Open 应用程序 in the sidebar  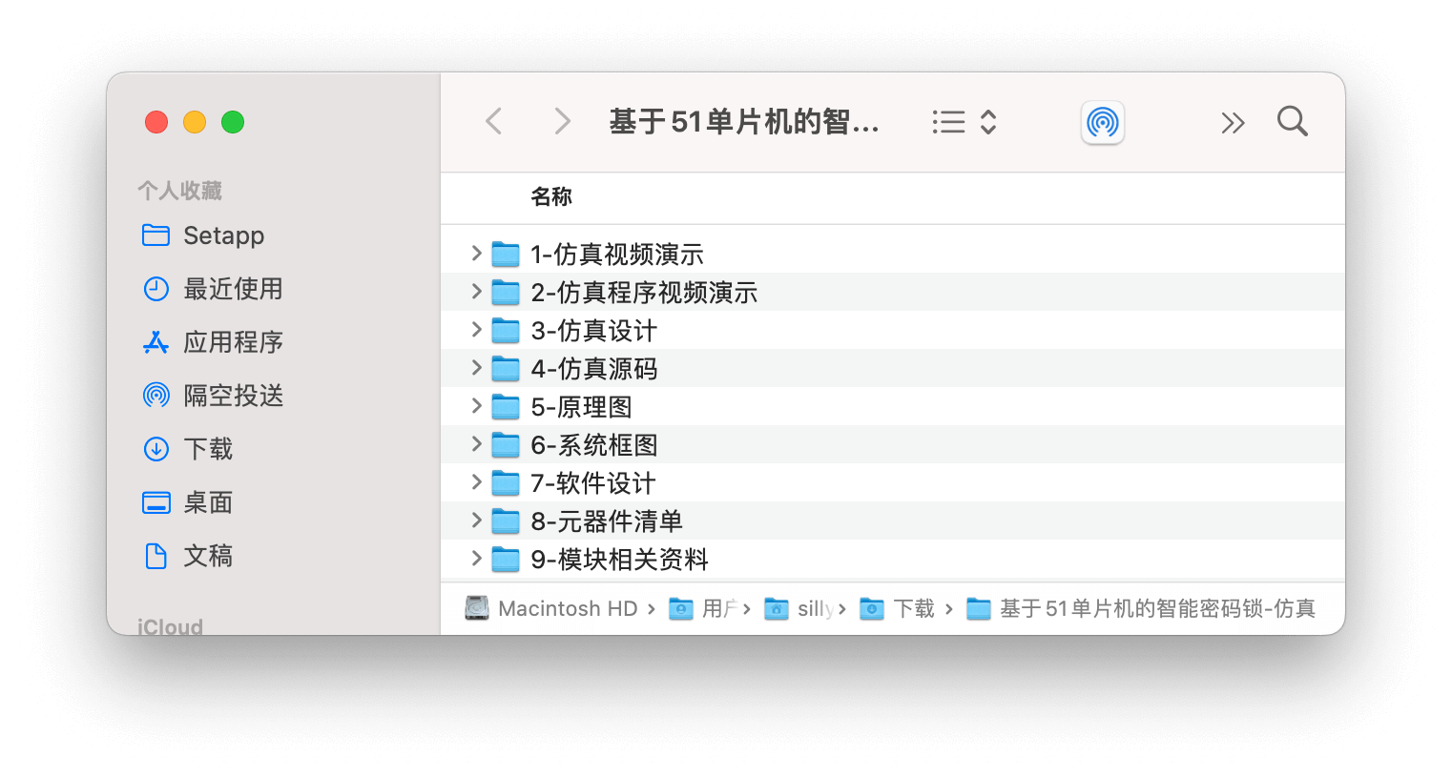[212, 342]
